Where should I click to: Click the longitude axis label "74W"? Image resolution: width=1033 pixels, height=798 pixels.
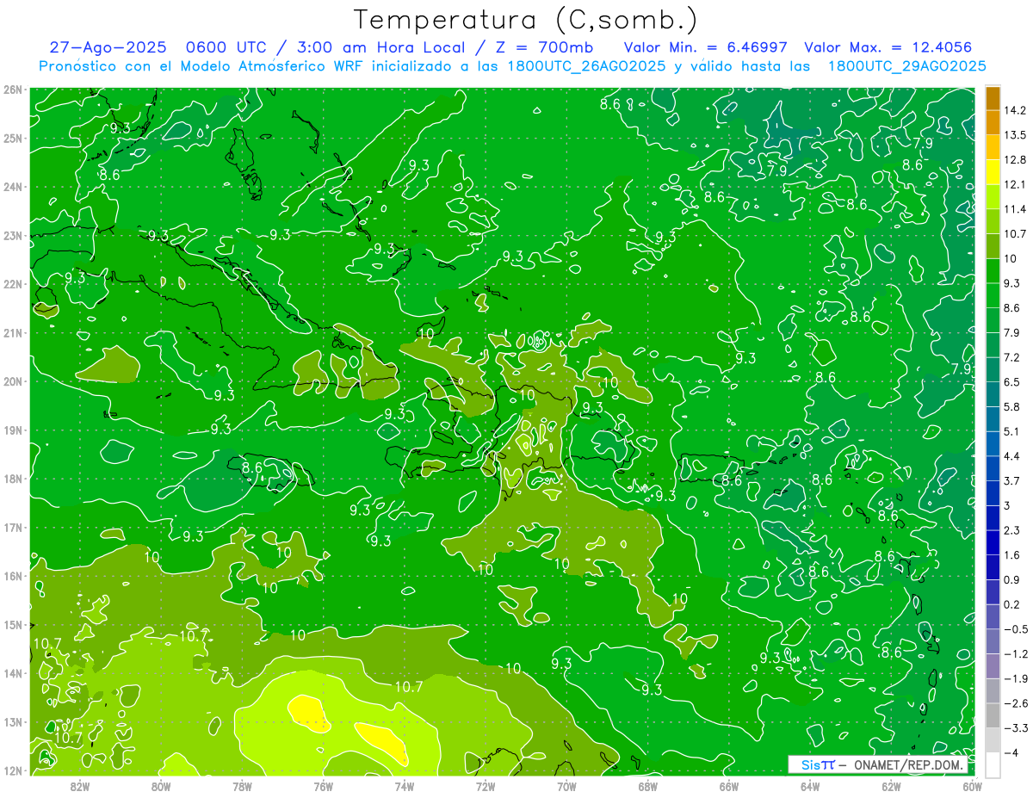(x=405, y=786)
